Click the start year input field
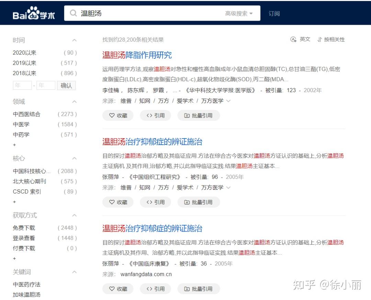Screen dimensions: 371x300 pyautogui.click(x=22, y=85)
